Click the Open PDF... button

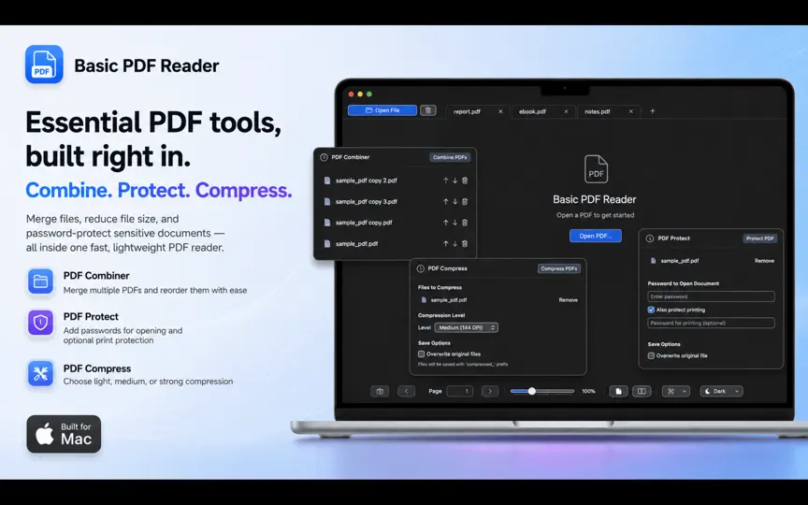(x=595, y=236)
